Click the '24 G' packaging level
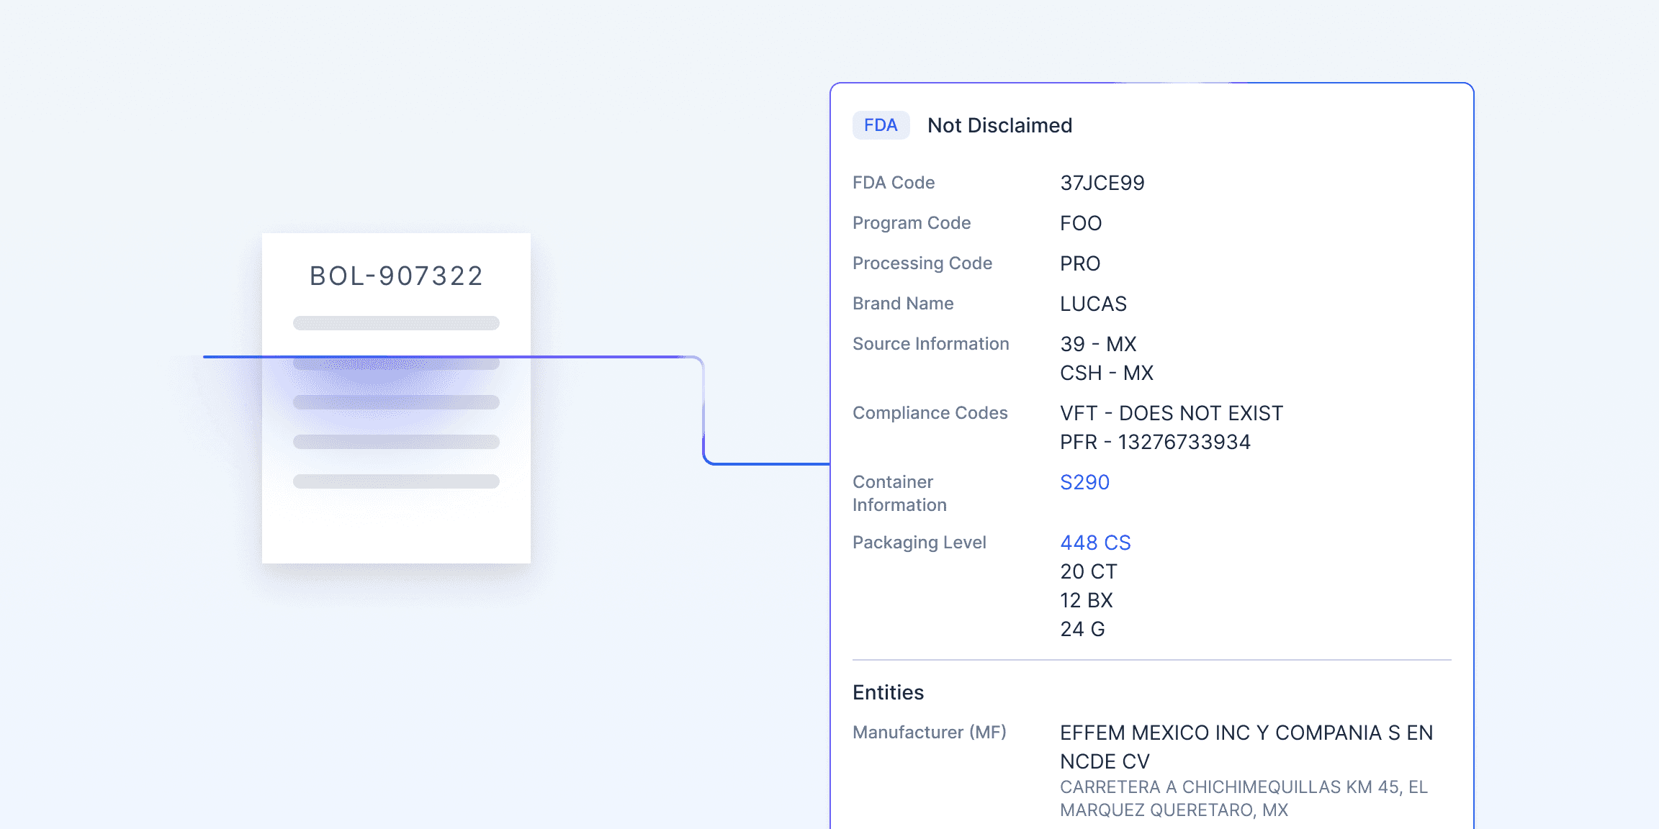 pyautogui.click(x=1082, y=629)
